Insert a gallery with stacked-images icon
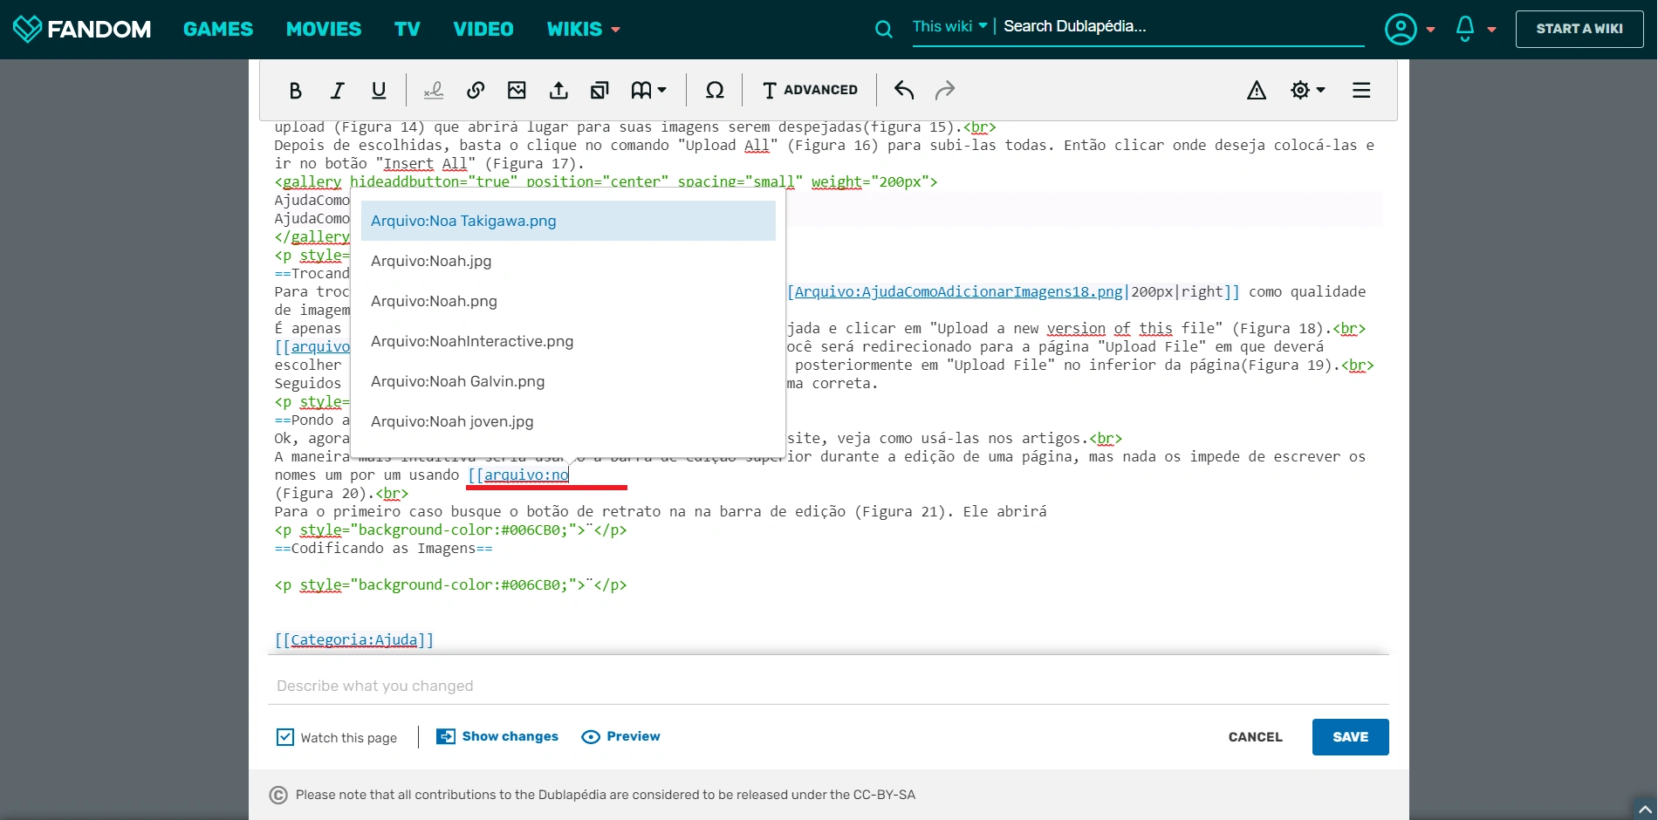 tap(599, 90)
